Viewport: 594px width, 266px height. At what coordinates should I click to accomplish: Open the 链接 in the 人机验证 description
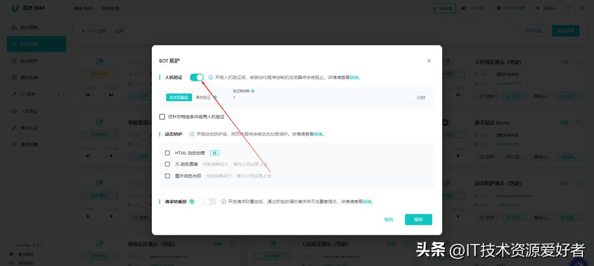(354, 77)
